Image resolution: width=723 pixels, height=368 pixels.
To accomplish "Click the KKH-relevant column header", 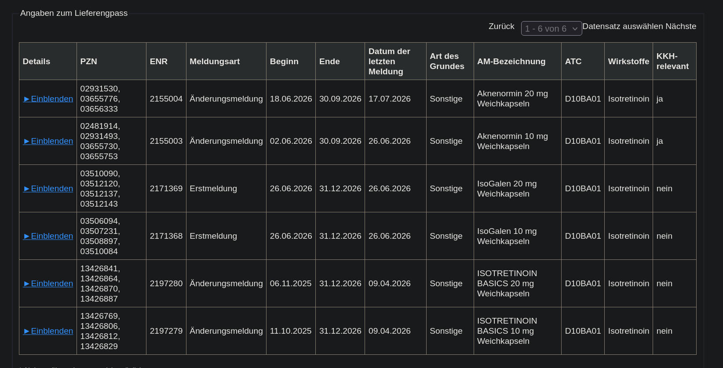I will (x=672, y=62).
